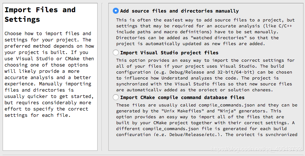Enable the 'Import CMake compile command database files' radio button
The width and height of the screenshot is (305, 156).
point(116,97)
